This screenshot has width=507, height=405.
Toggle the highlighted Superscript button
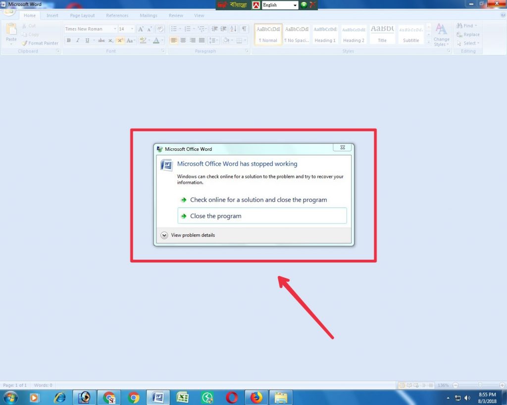[x=120, y=41]
